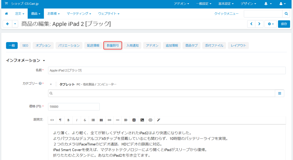The width and height of the screenshot is (293, 160).
Task: Click the magic wand tool in editor
Action: [159, 120]
